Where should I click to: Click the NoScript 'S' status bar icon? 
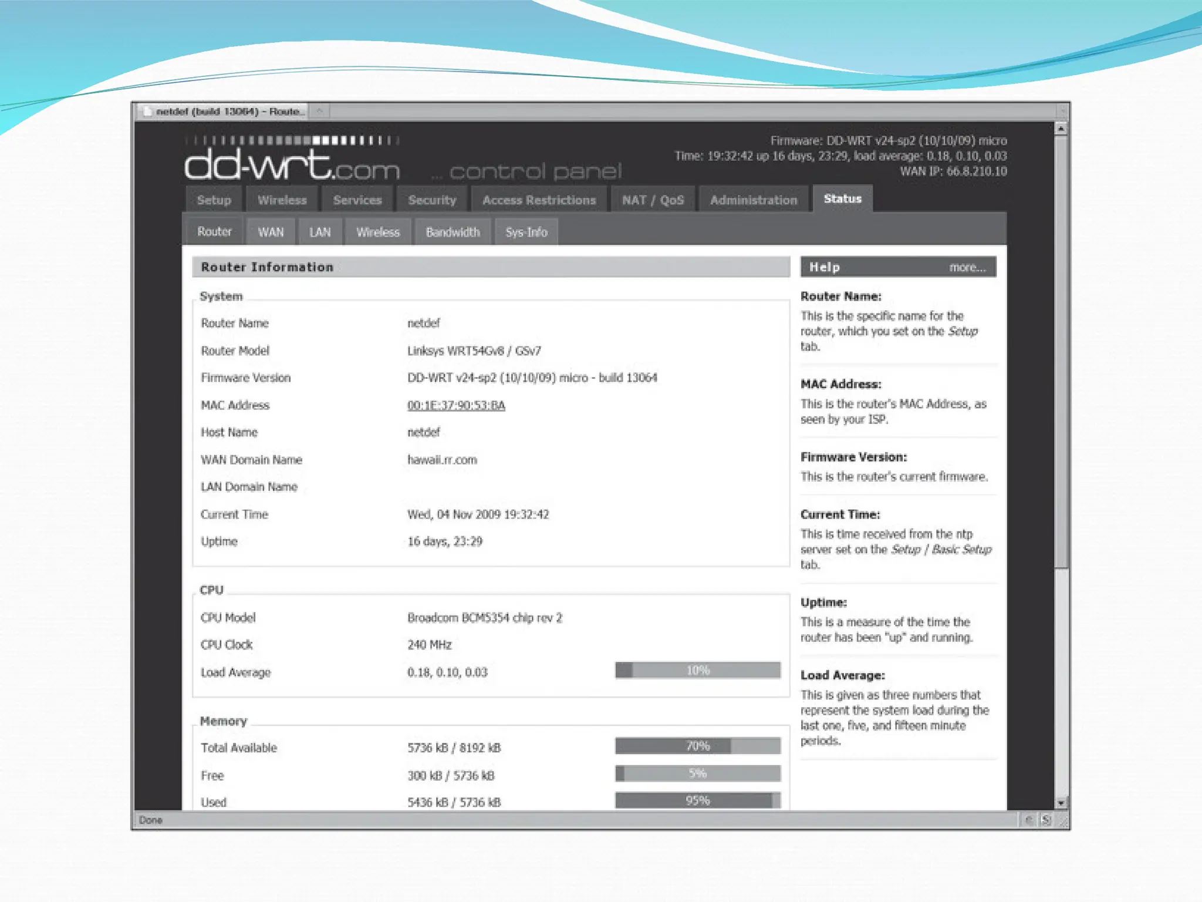click(x=1046, y=820)
